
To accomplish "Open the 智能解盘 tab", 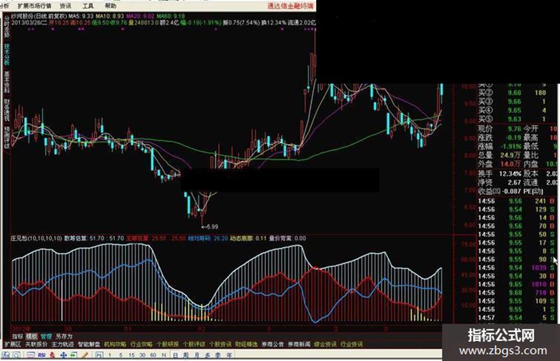I will (x=89, y=344).
